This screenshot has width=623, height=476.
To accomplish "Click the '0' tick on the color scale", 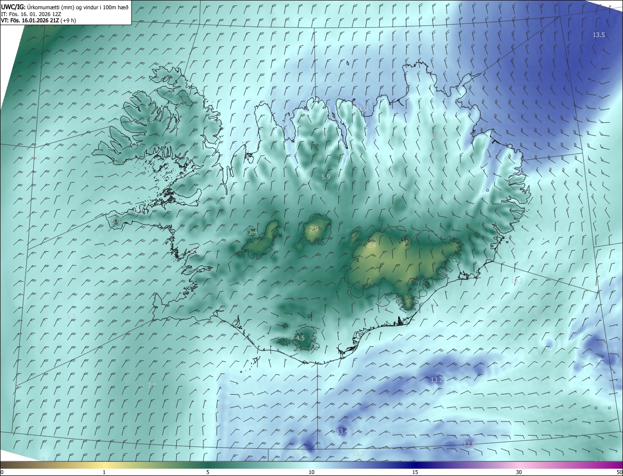I will tap(2, 472).
